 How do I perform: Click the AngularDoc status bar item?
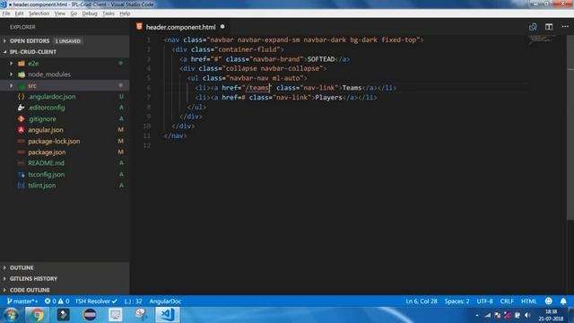pyautogui.click(x=165, y=301)
